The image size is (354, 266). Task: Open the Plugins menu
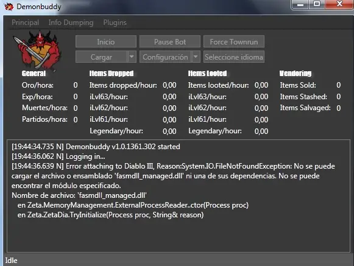(115, 23)
